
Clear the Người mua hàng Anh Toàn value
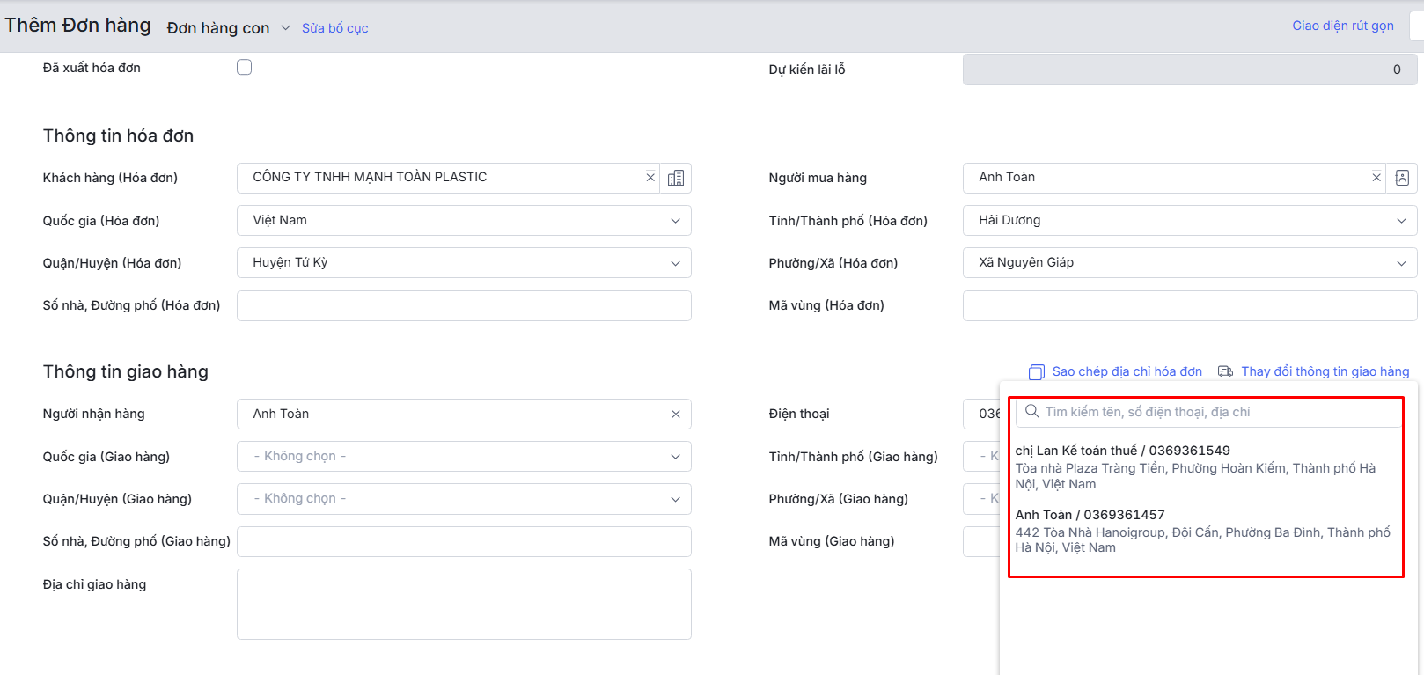coord(1376,178)
